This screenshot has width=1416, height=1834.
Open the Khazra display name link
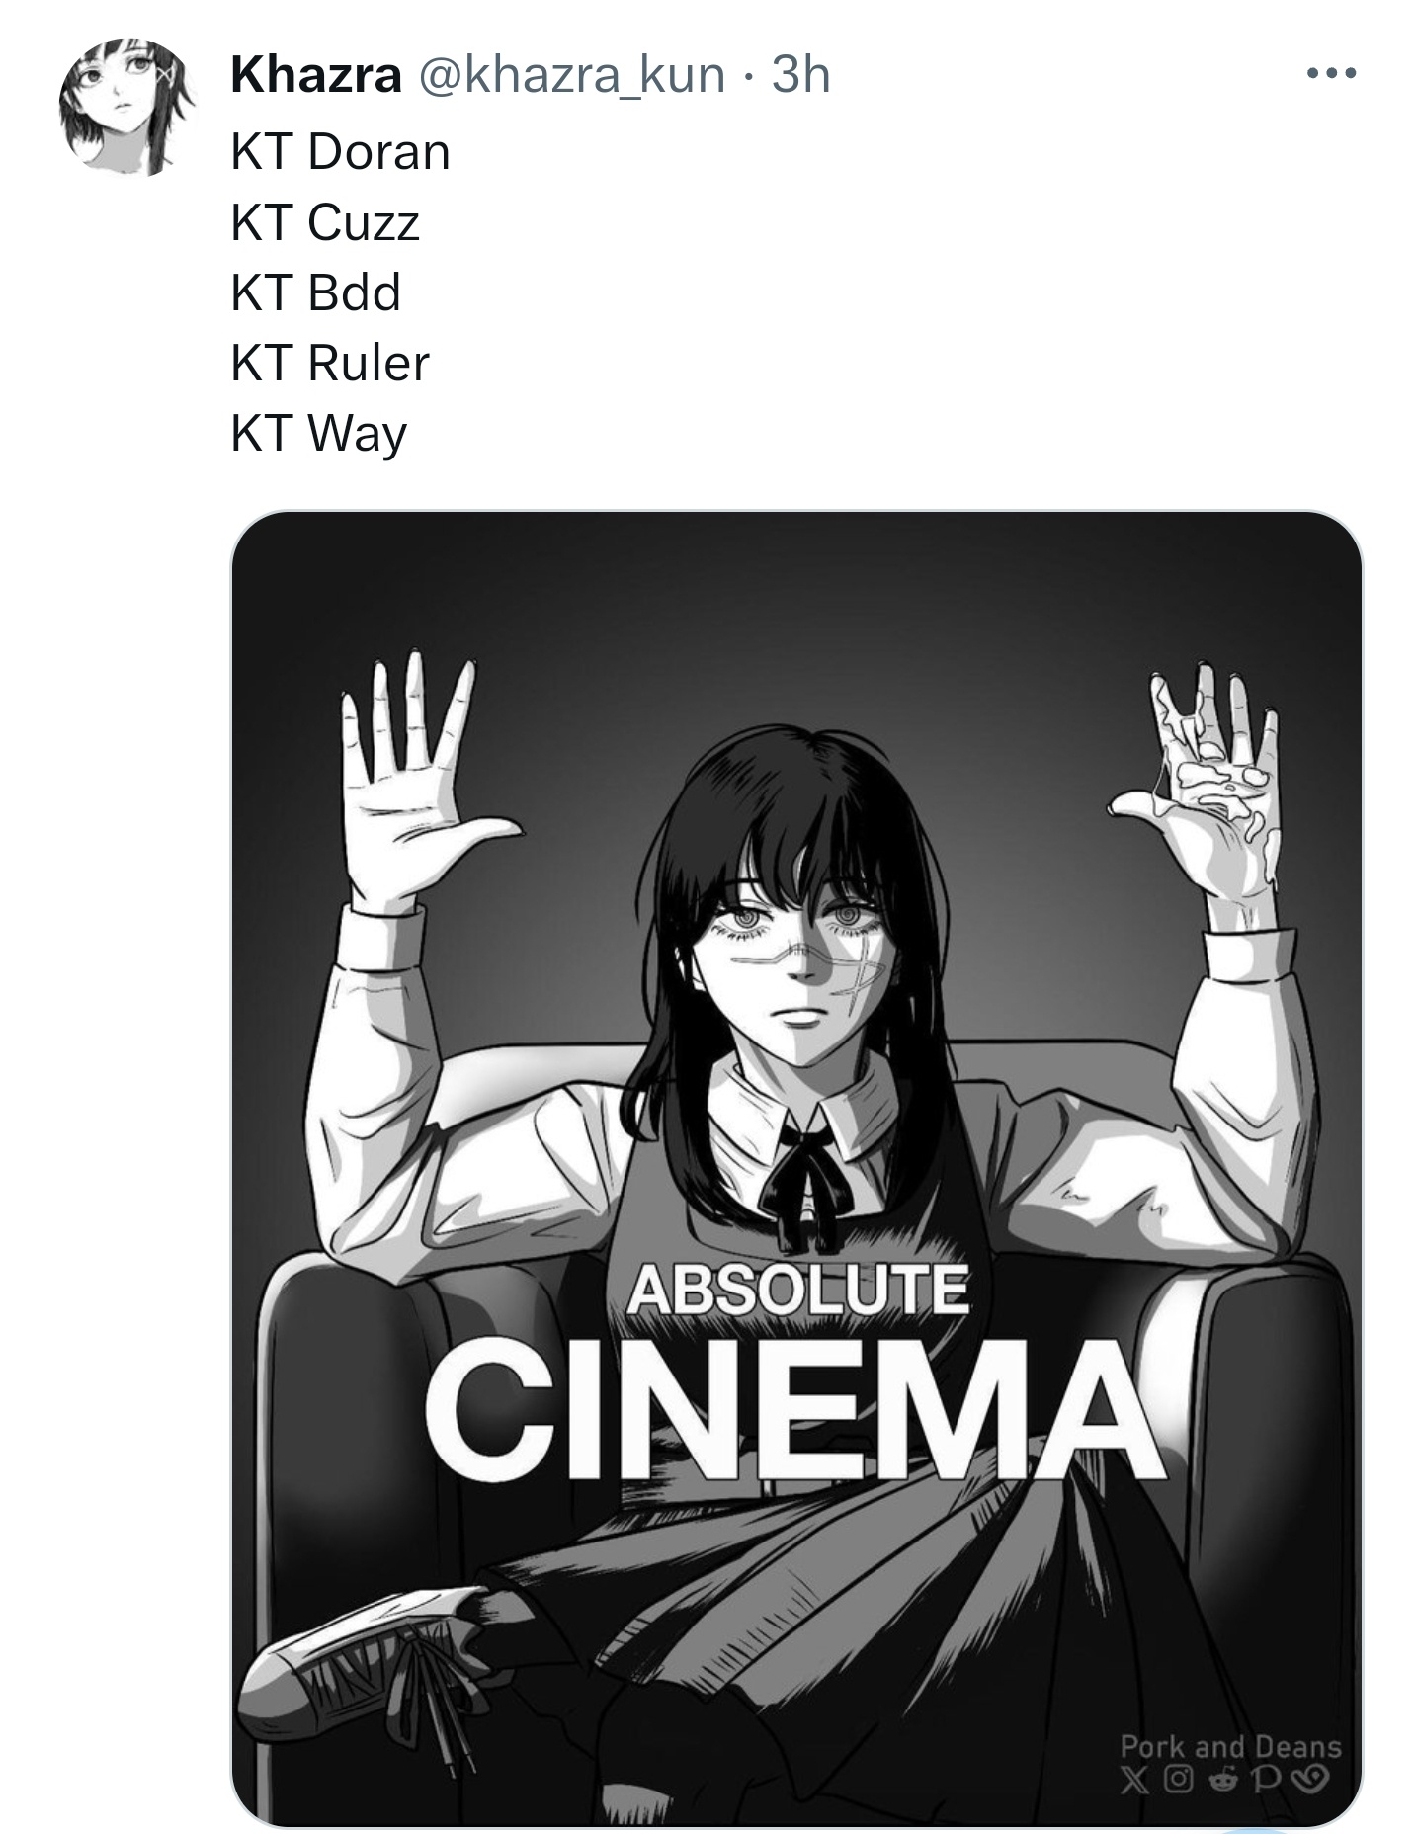tap(315, 75)
